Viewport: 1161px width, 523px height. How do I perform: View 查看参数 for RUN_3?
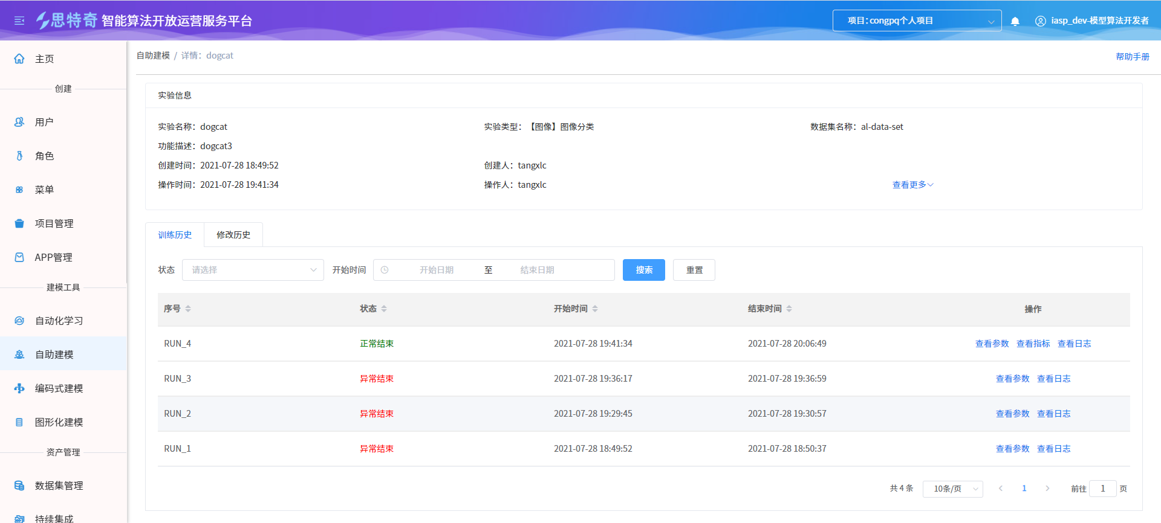(1012, 379)
